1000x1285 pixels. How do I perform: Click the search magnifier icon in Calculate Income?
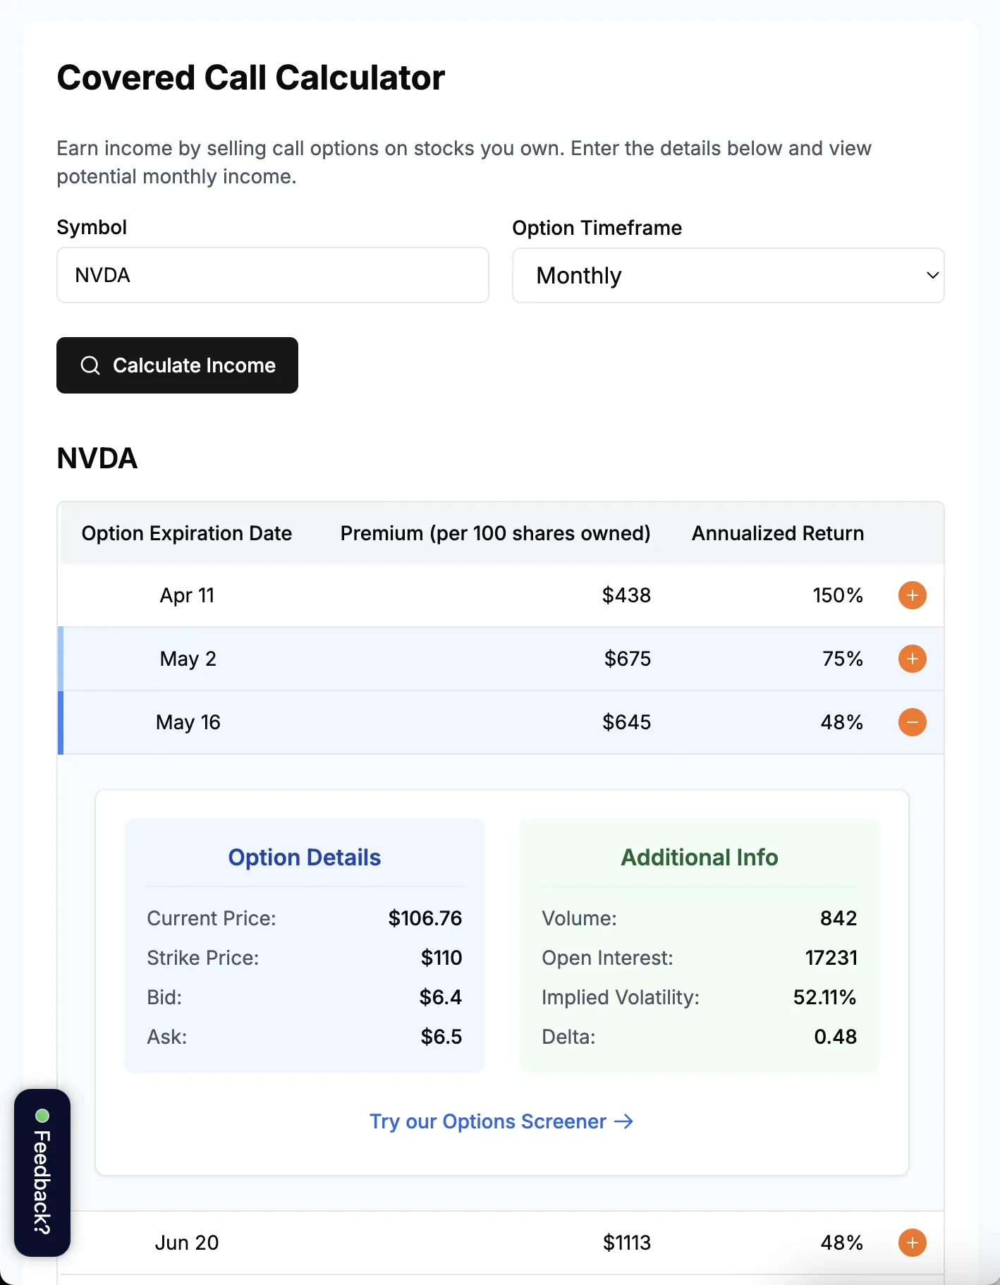[90, 365]
